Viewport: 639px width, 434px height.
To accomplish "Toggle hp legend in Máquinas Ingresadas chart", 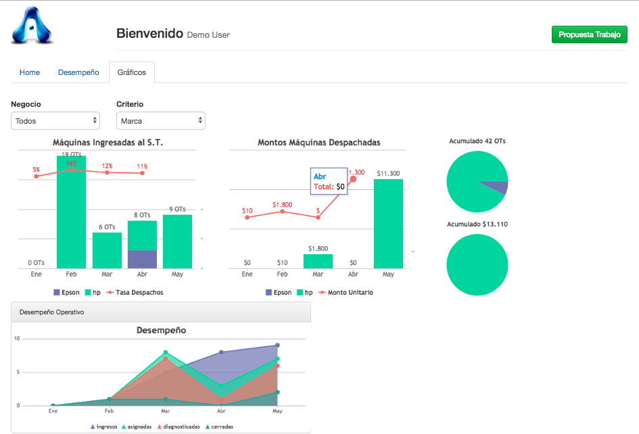I will tap(93, 293).
